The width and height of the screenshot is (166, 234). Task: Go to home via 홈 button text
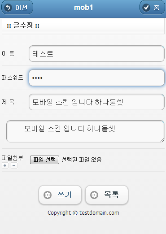coord(157,8)
